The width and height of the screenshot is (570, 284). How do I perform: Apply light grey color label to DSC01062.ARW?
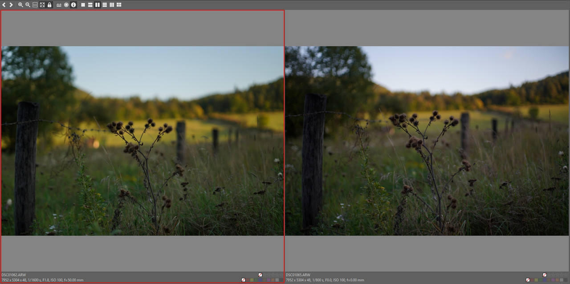[277, 280]
